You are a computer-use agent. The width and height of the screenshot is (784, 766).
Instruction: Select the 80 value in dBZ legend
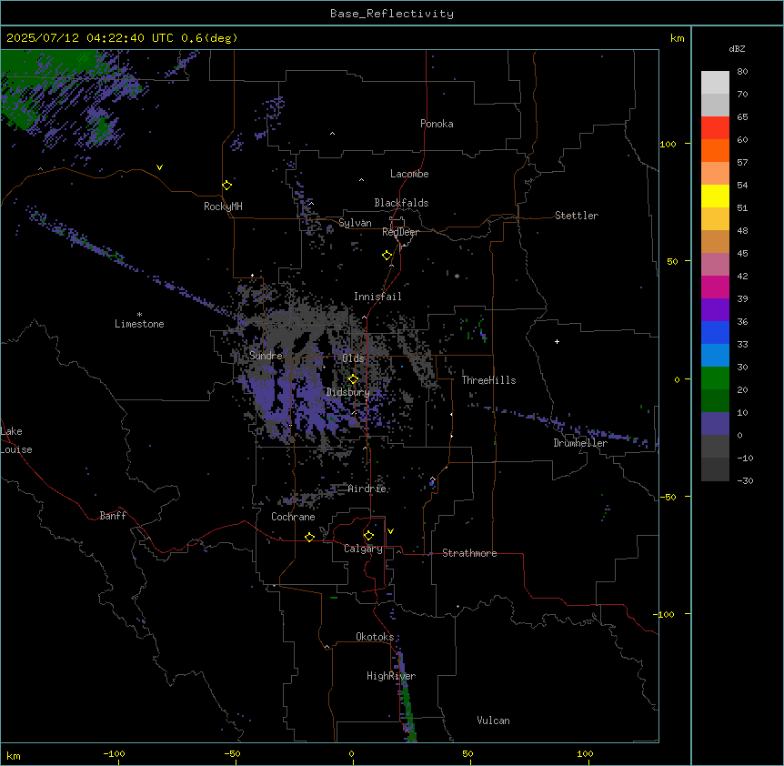(x=742, y=71)
